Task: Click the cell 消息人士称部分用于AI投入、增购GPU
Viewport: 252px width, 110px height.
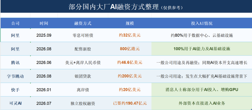Action: pos(202,90)
